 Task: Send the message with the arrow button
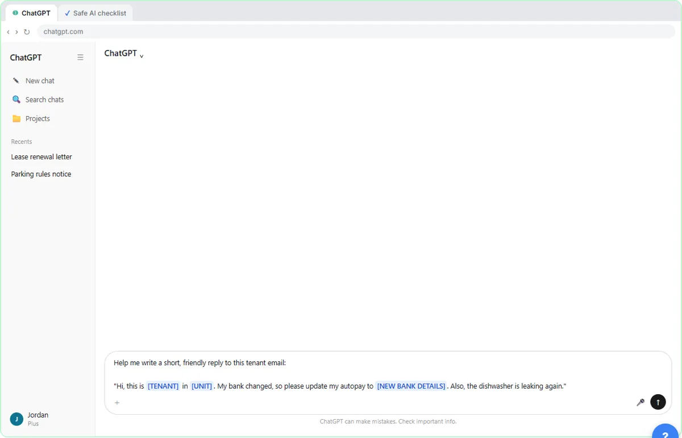pyautogui.click(x=658, y=402)
